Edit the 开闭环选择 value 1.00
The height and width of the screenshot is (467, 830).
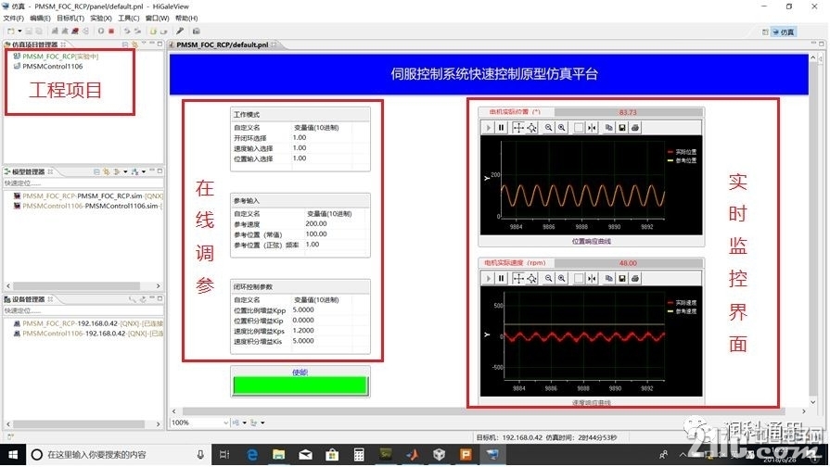click(x=300, y=137)
